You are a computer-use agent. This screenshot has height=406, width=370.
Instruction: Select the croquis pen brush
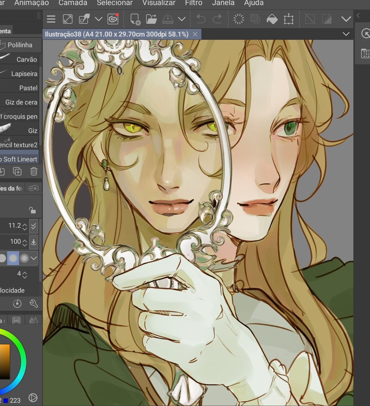19,116
